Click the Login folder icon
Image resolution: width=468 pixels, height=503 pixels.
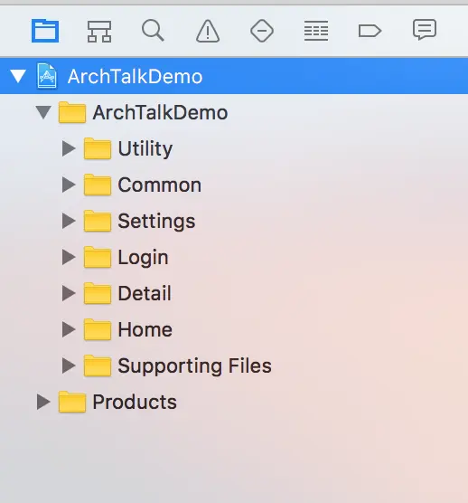point(98,257)
